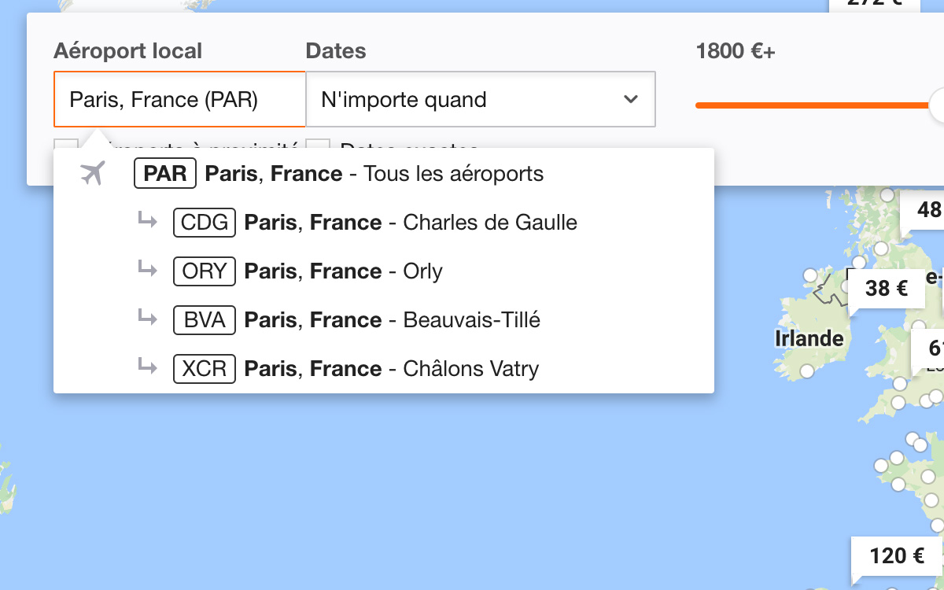Click the arrow icon next to BVA Beauvais-Tillé
The height and width of the screenshot is (590, 944).
tap(148, 320)
